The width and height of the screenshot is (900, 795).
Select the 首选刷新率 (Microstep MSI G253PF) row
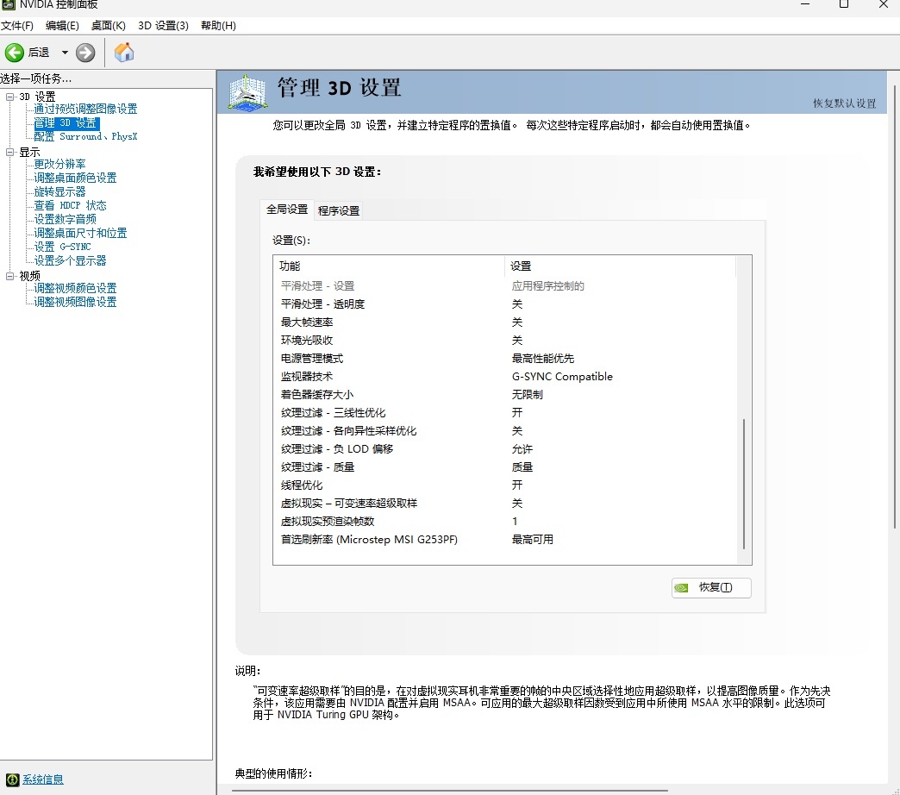click(x=505, y=540)
